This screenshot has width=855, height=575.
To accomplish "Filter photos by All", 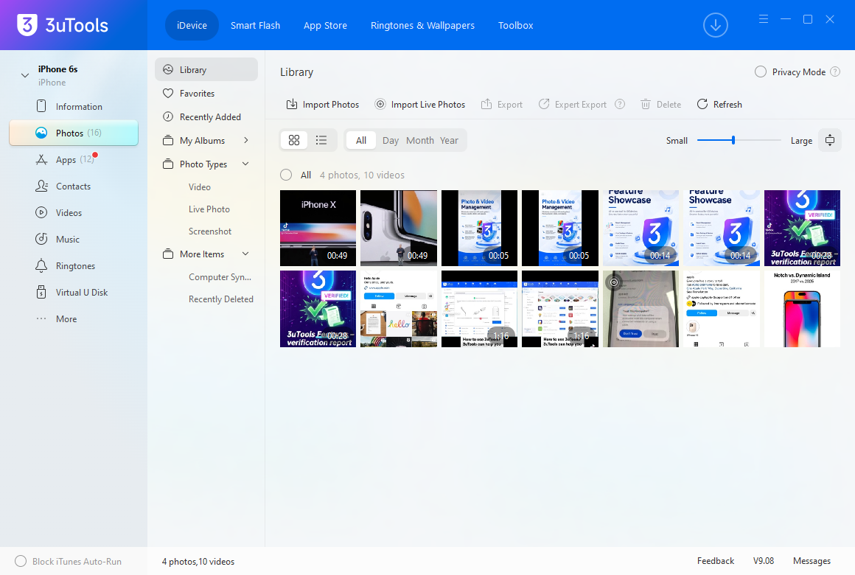I will tap(361, 140).
